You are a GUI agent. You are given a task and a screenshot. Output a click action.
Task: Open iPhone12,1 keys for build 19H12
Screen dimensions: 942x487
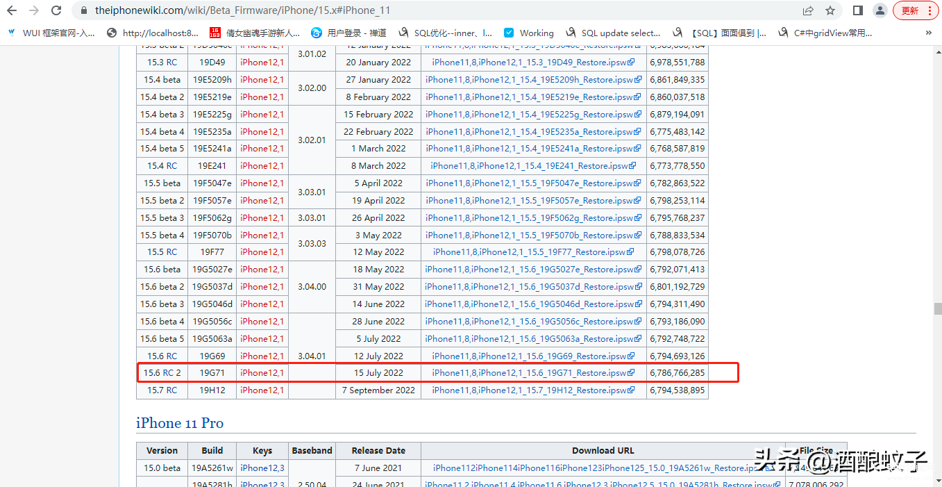[x=262, y=390]
